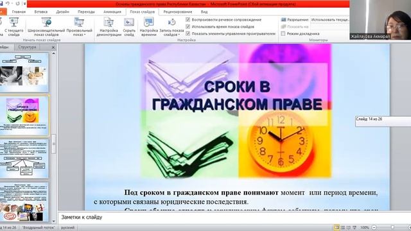Click the Record Slide Show icon
The width and height of the screenshot is (411, 231).
click(171, 22)
